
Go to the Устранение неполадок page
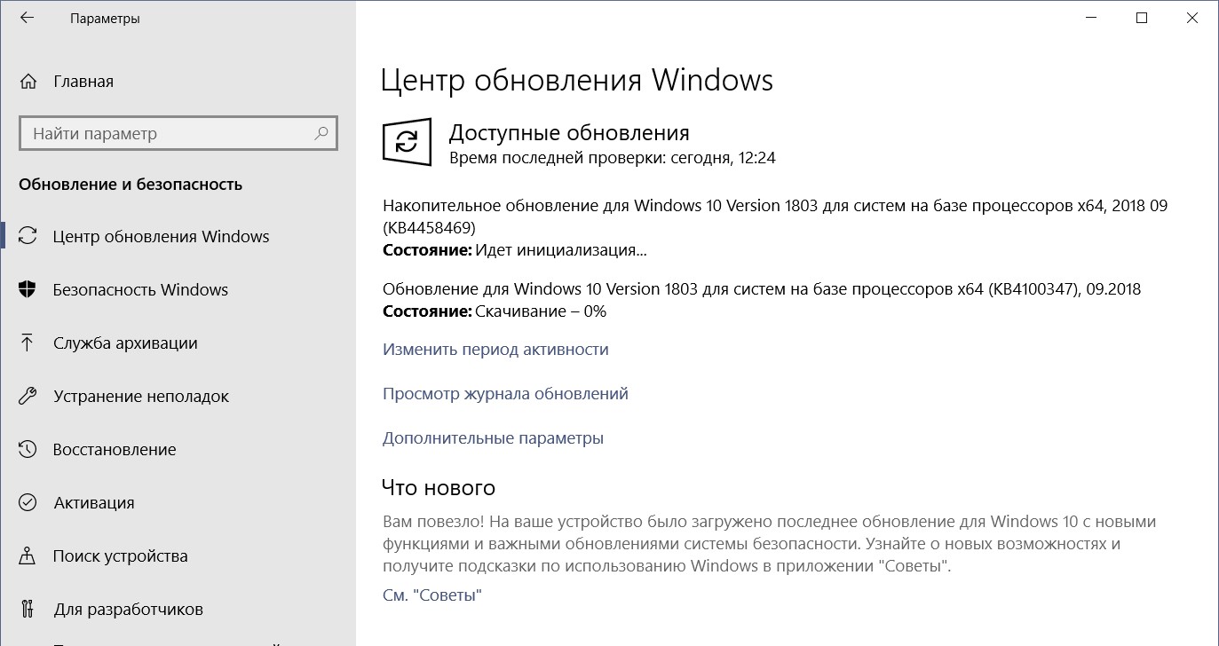[x=141, y=397]
